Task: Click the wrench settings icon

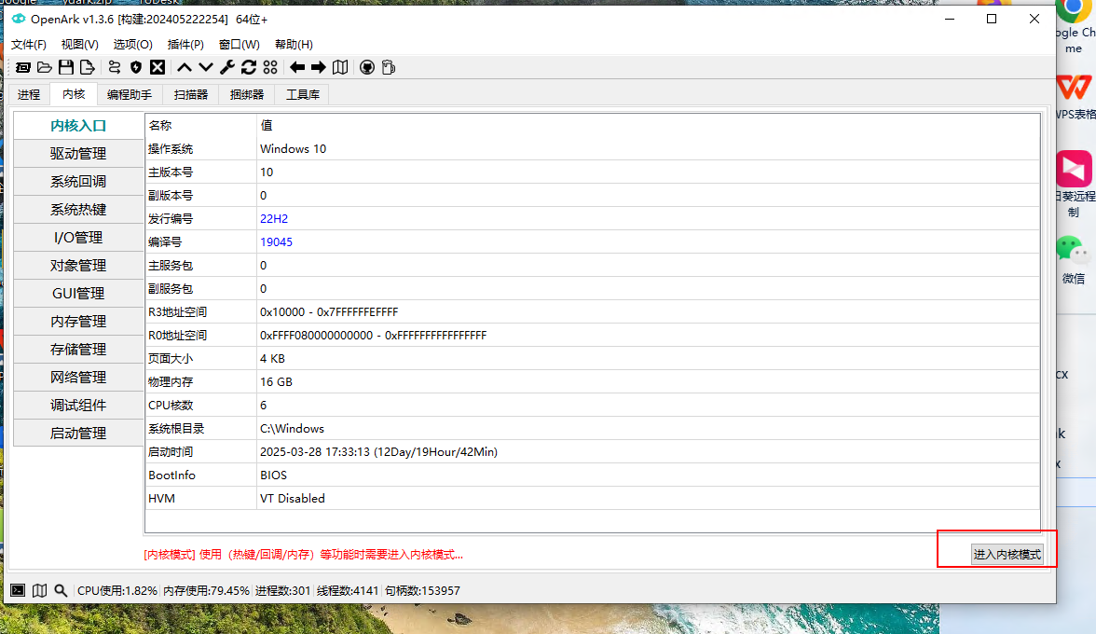Action: [227, 67]
